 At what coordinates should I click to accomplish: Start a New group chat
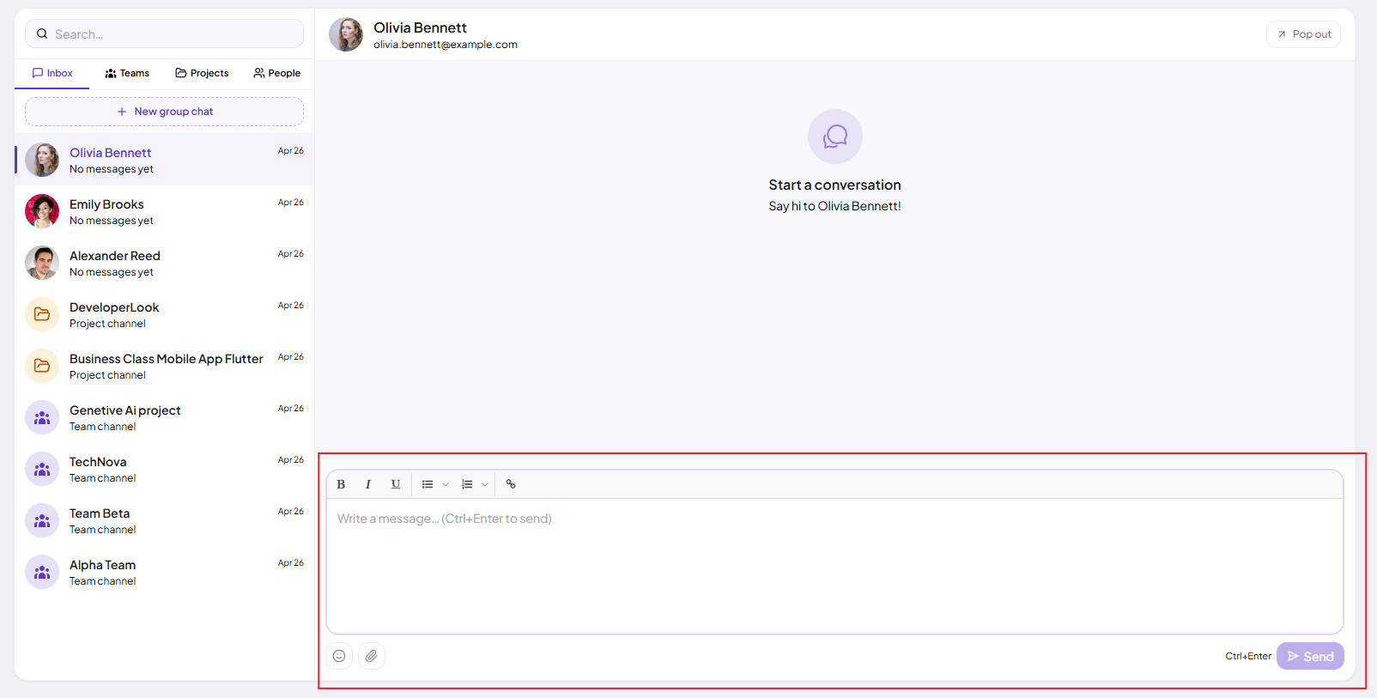pyautogui.click(x=164, y=112)
